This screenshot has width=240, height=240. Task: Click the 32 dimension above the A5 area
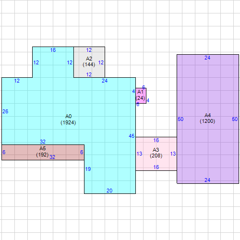[x=43, y=142]
